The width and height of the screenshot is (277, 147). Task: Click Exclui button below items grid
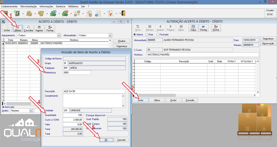click(x=173, y=100)
